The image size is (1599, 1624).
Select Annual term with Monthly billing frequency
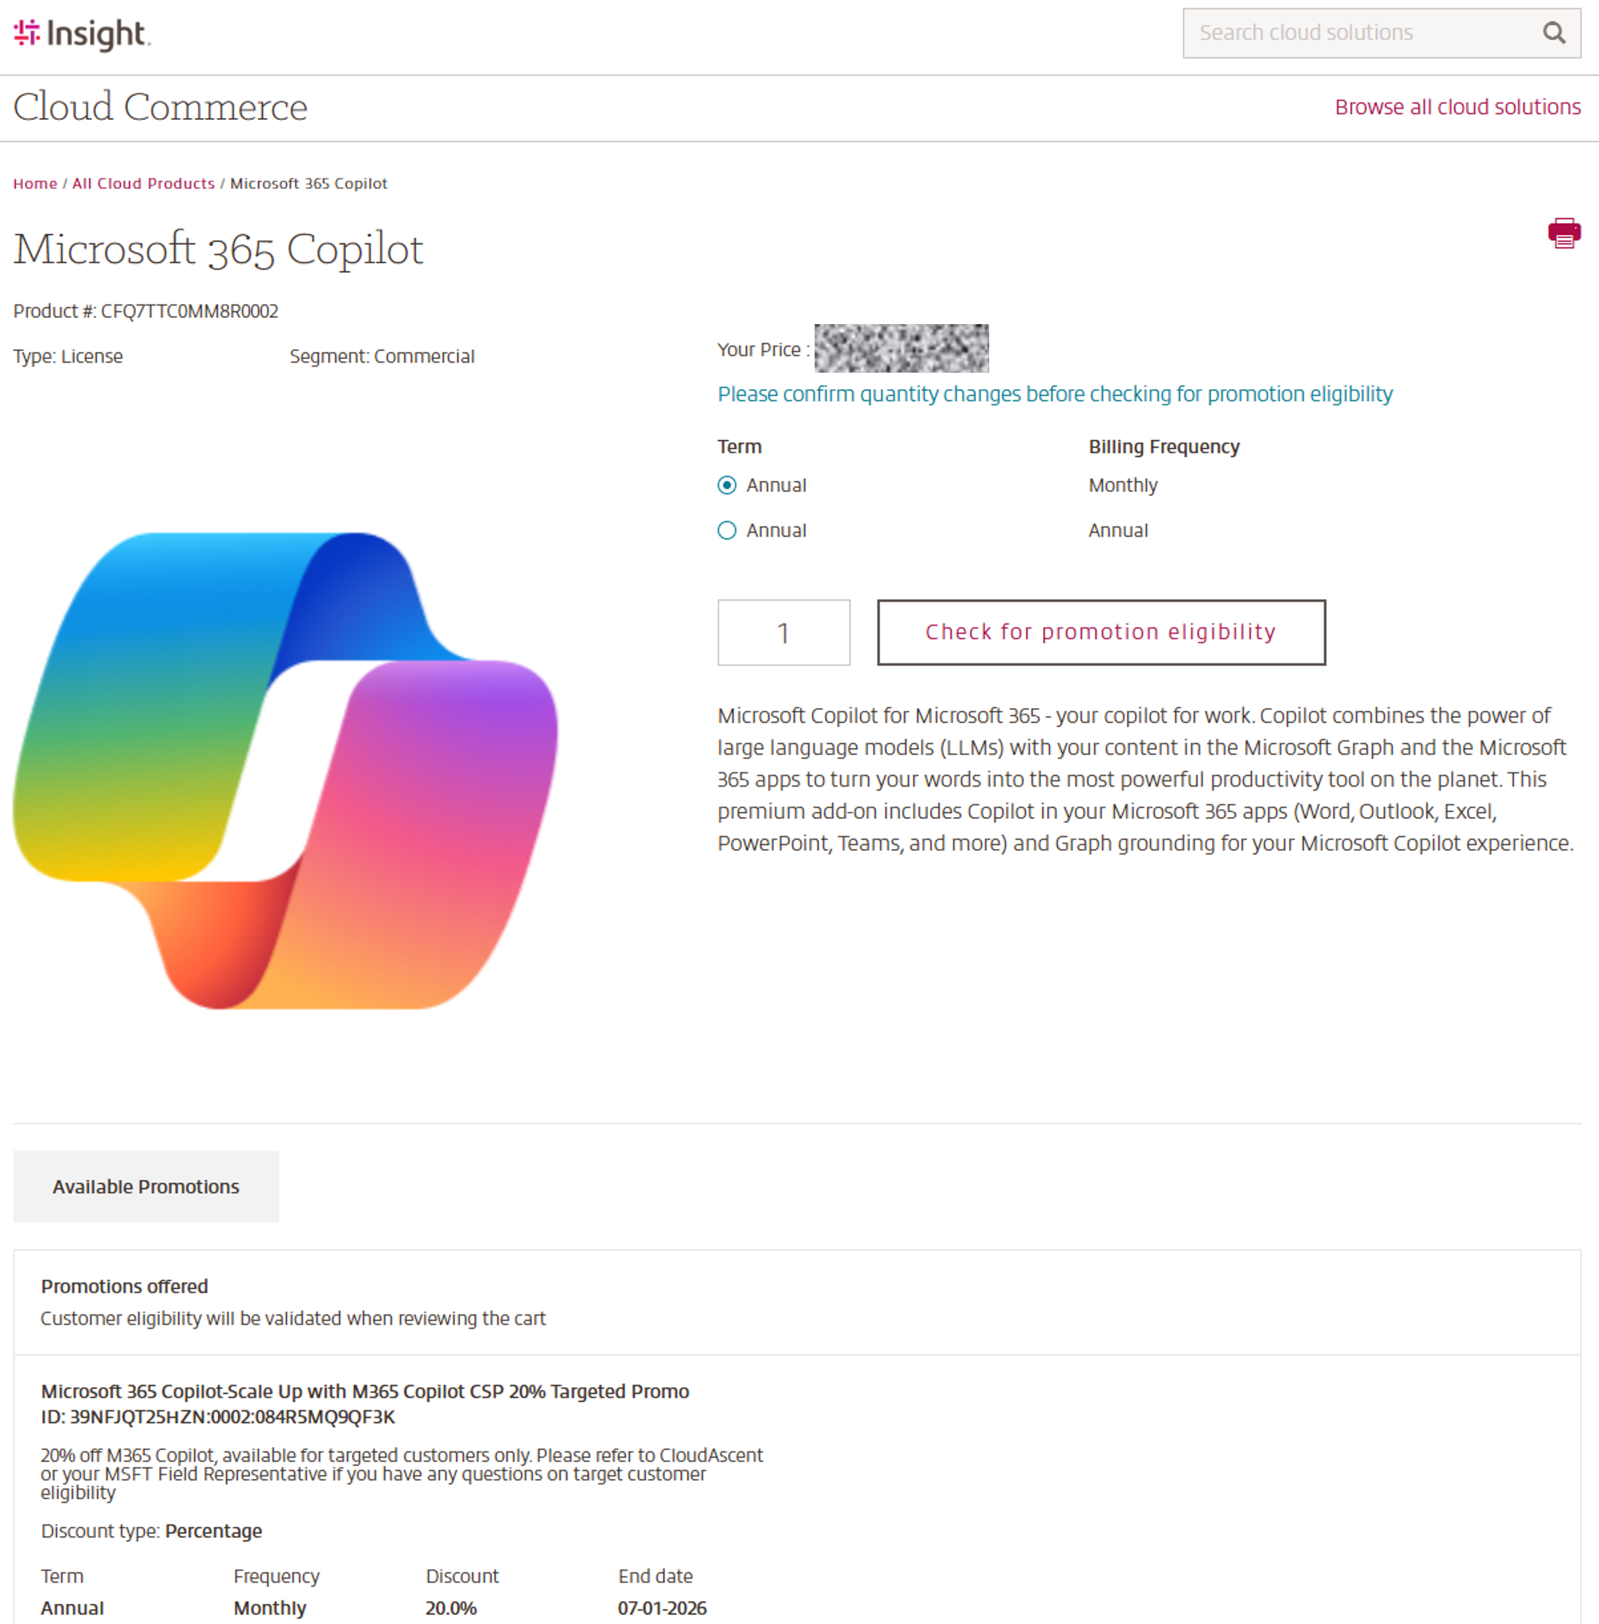727,484
